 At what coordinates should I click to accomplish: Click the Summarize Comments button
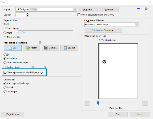103,30
